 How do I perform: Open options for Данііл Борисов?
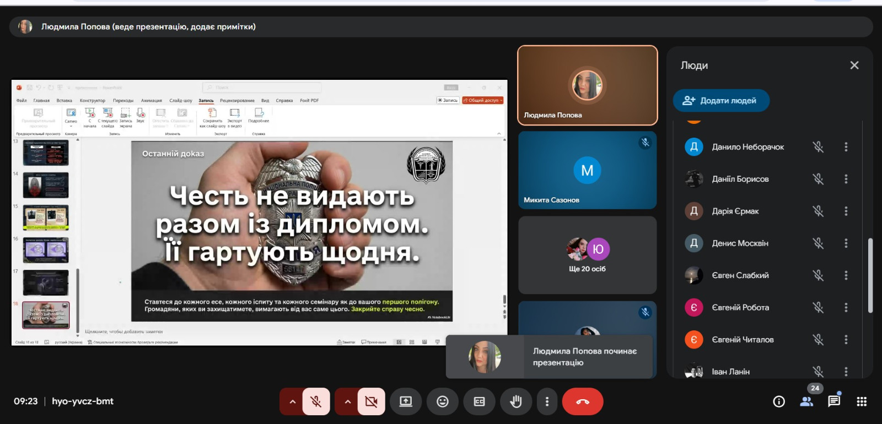[x=846, y=179]
